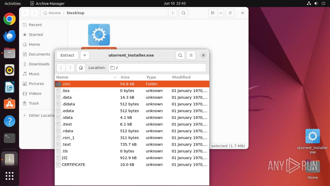Select the .bss file entry

[132, 91]
